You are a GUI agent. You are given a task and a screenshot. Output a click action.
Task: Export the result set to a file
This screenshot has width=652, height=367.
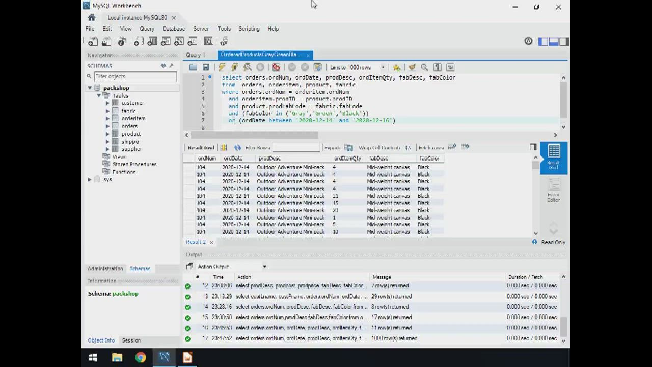(x=348, y=148)
